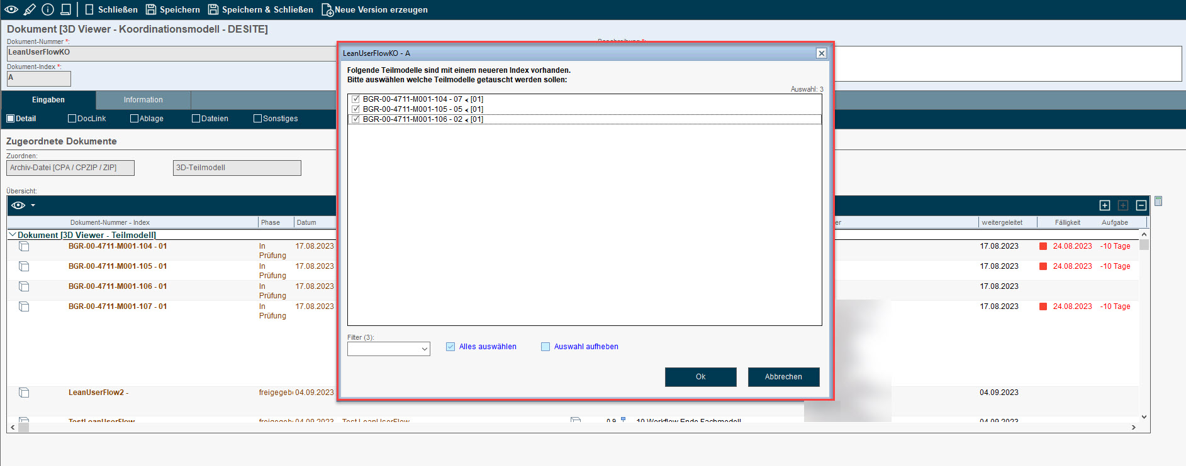Confirm the dialog with Ok button
The width and height of the screenshot is (1186, 466).
pyautogui.click(x=700, y=377)
